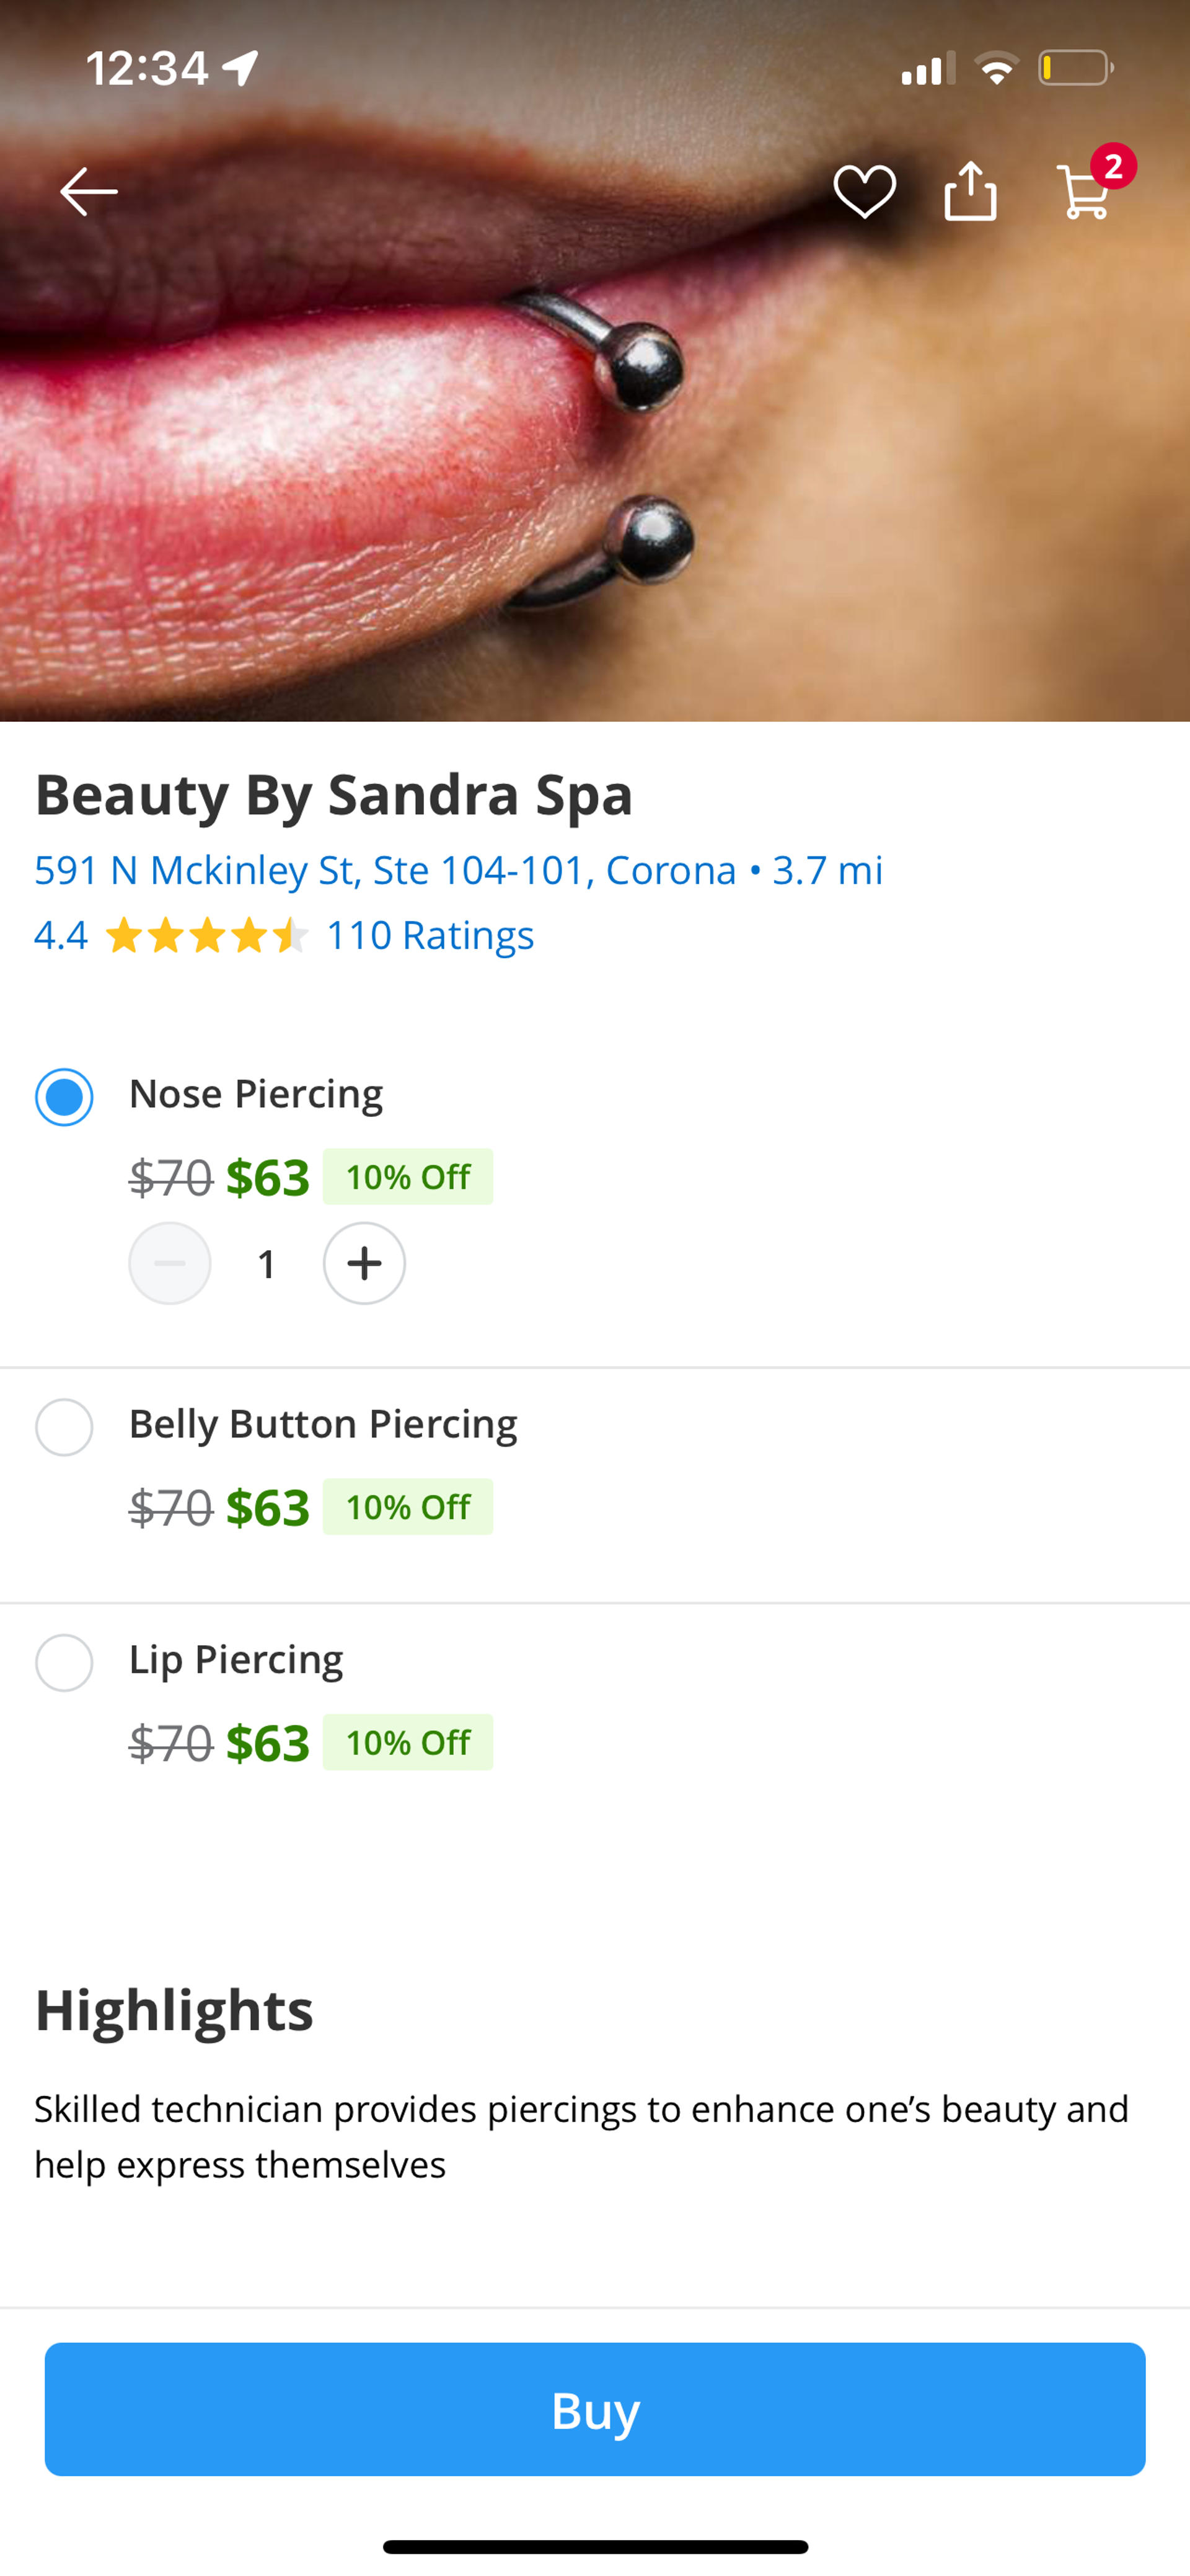Select the Nose Piercing radio option
Screen dimensions: 1190x2576
64,1097
